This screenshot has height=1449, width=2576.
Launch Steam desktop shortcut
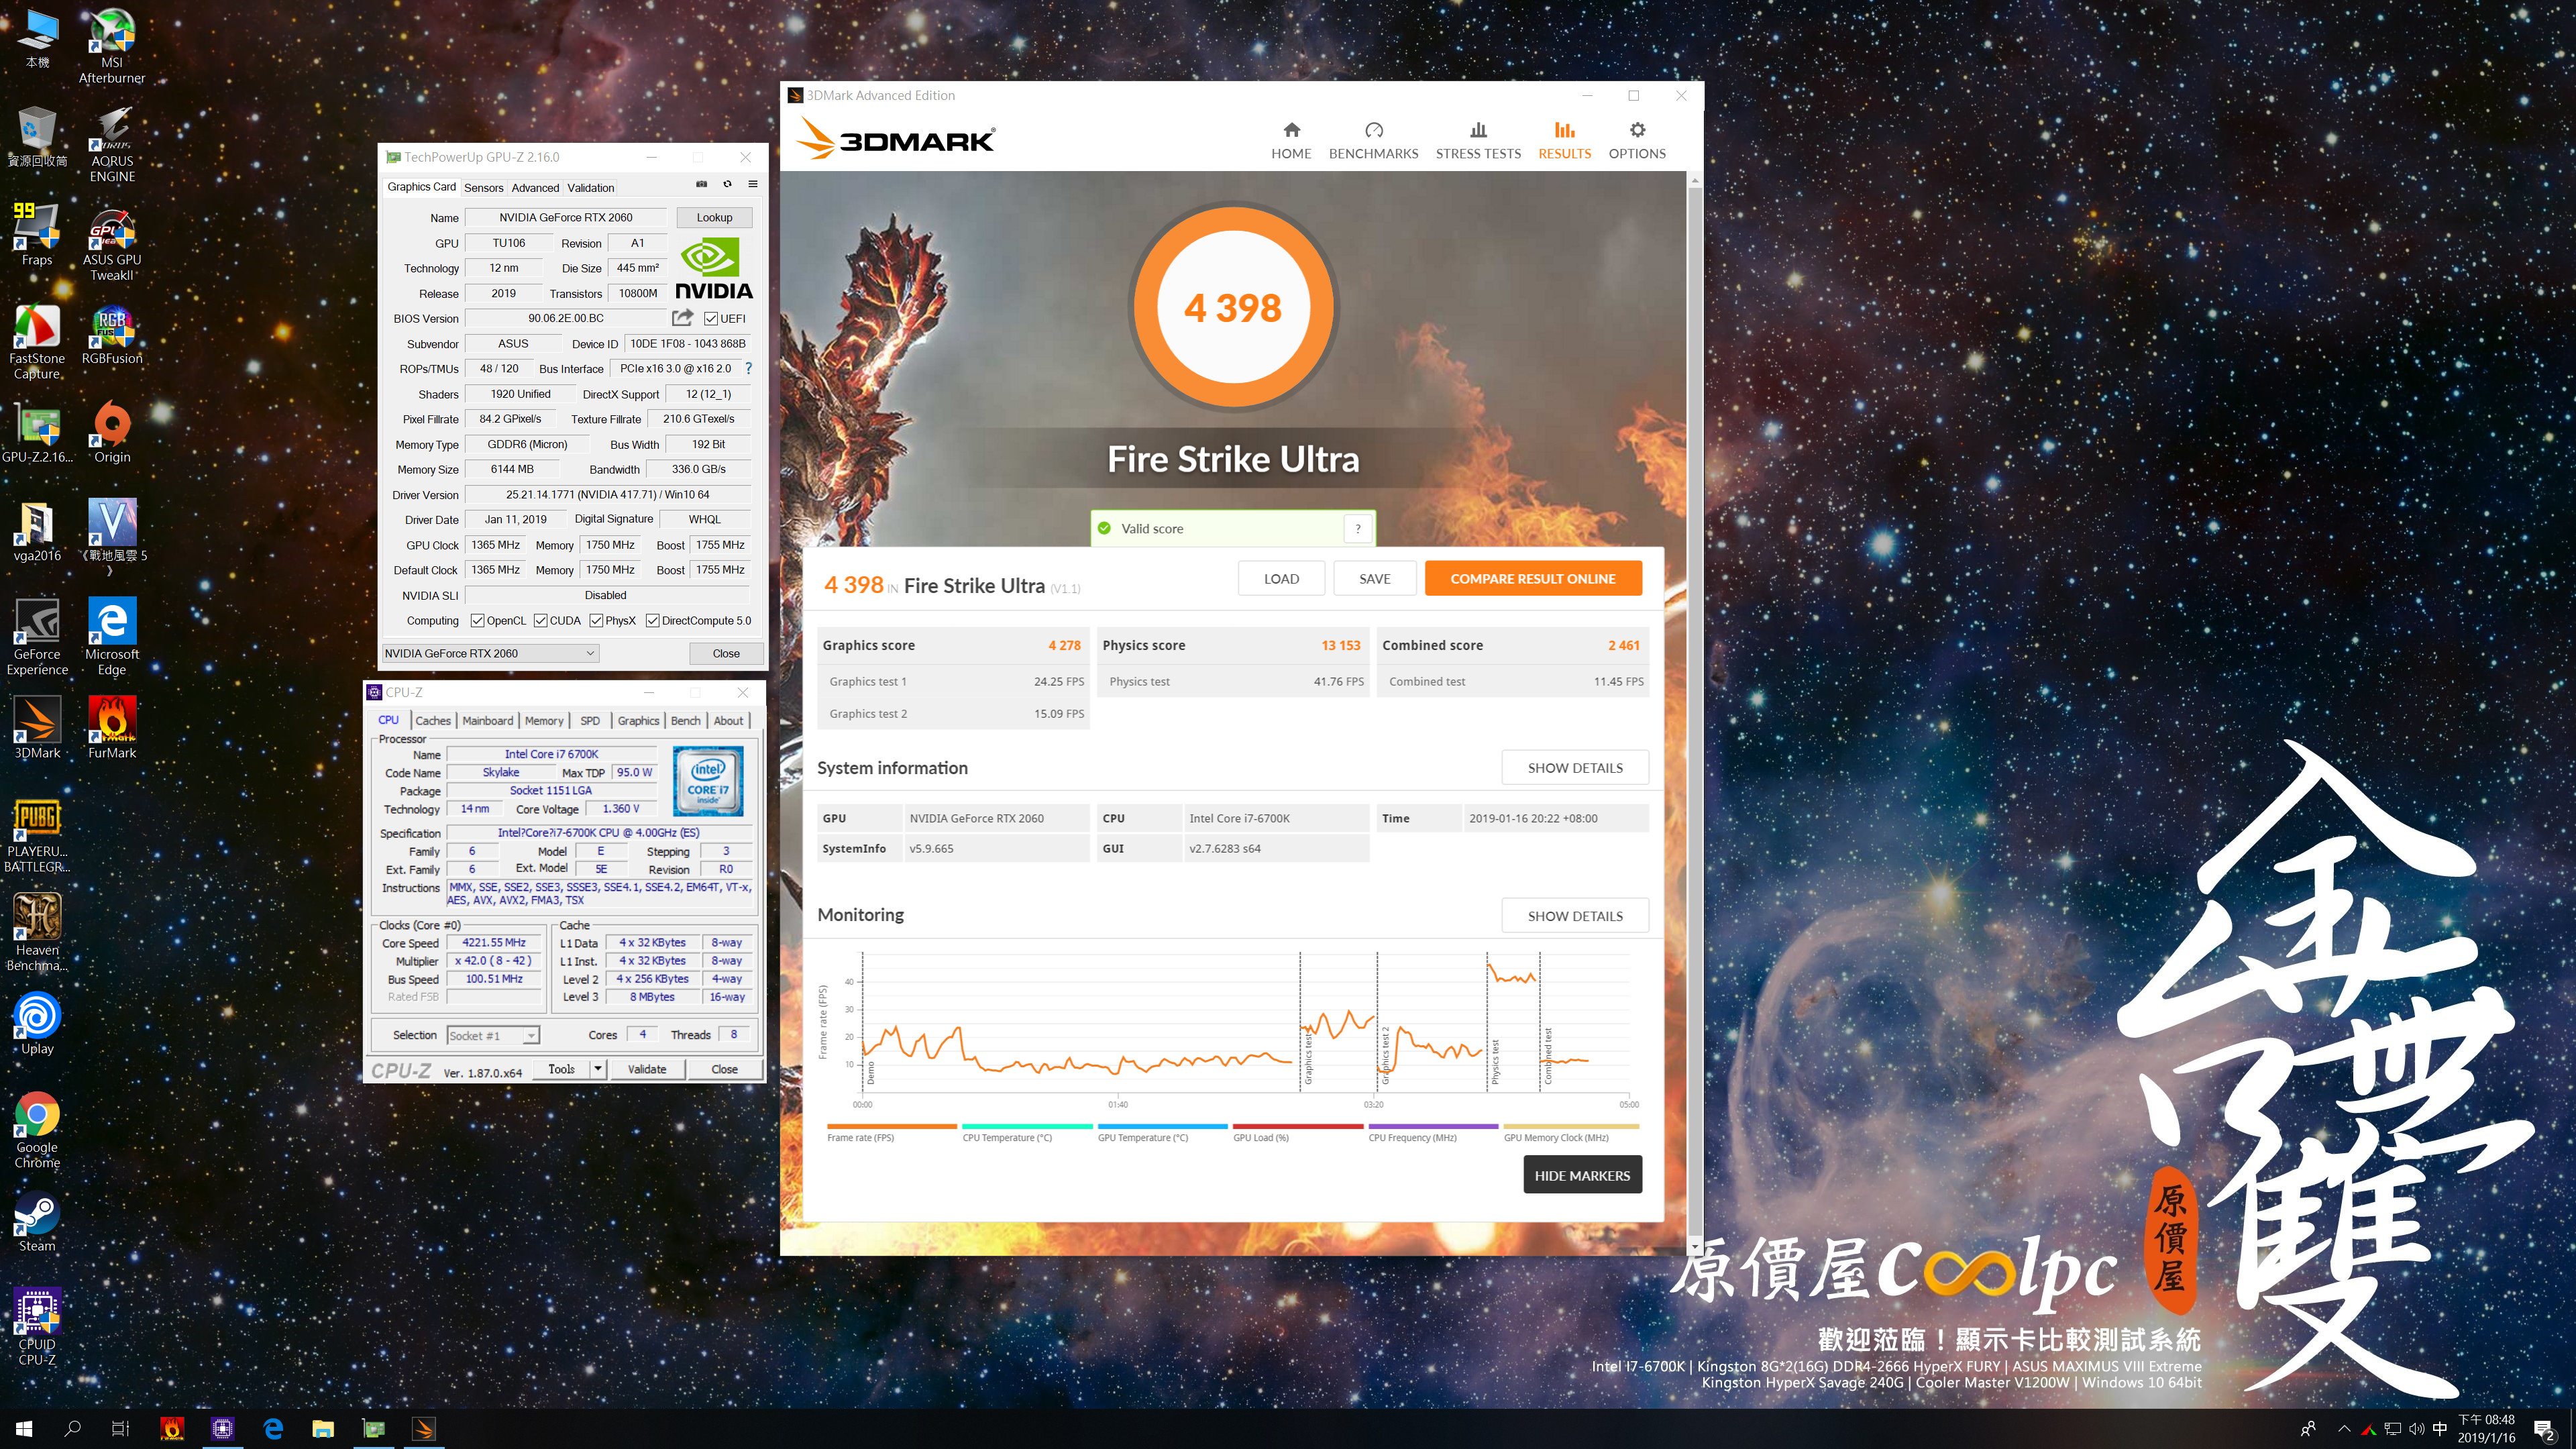pyautogui.click(x=37, y=1222)
